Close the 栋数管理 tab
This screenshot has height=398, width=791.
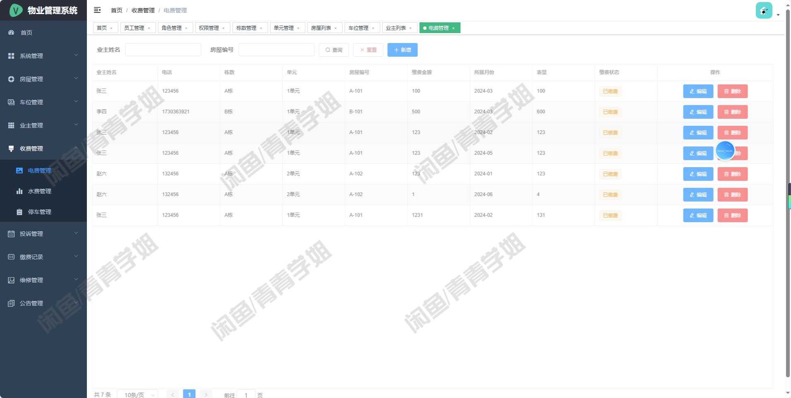(x=261, y=28)
